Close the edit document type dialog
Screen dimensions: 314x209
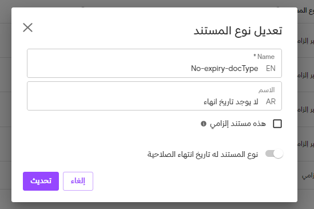27,27
